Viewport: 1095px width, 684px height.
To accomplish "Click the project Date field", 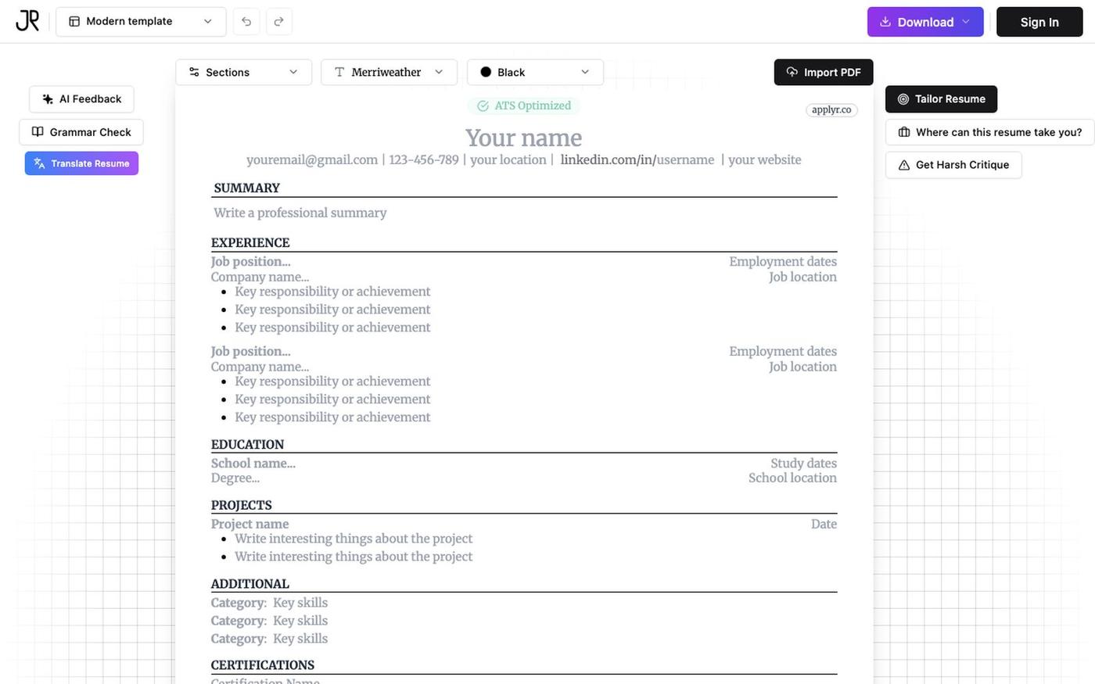I will 824,524.
